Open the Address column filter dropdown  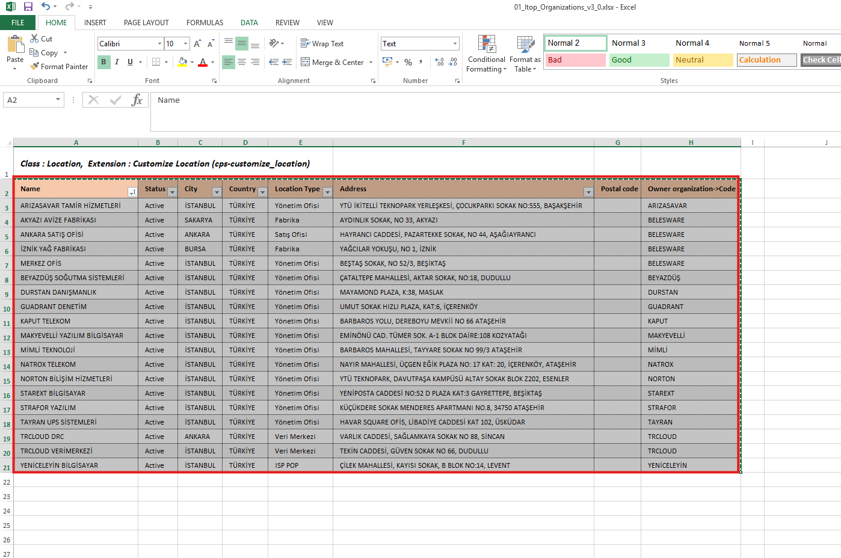coord(588,192)
